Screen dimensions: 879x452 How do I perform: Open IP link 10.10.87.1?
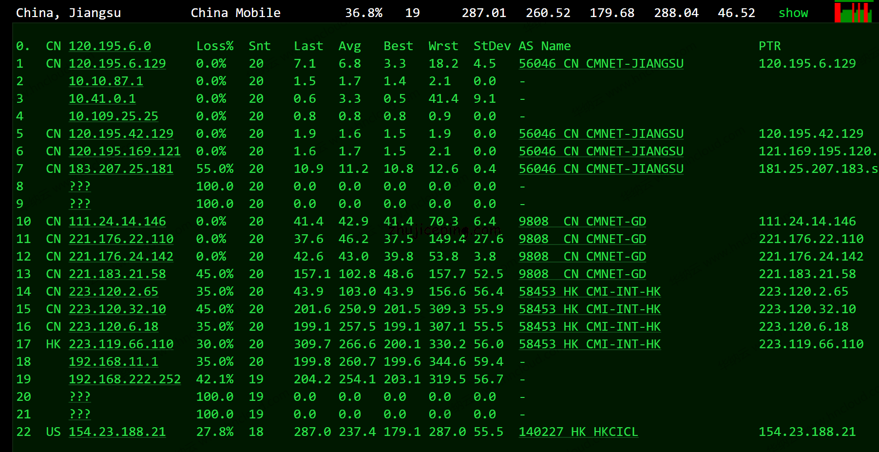(106, 81)
